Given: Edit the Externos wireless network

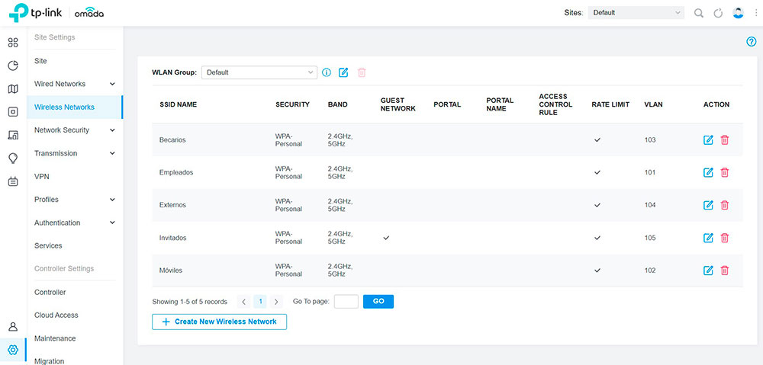Looking at the screenshot, I should [x=709, y=205].
